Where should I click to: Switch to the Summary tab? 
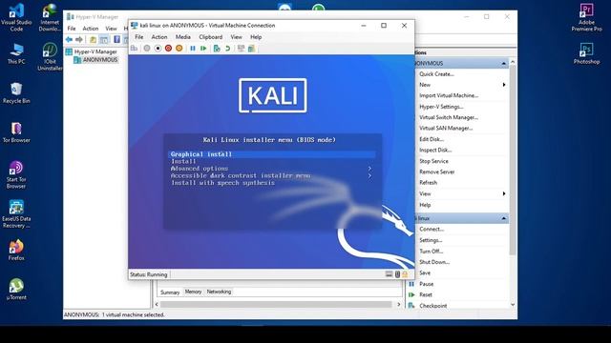[170, 293]
